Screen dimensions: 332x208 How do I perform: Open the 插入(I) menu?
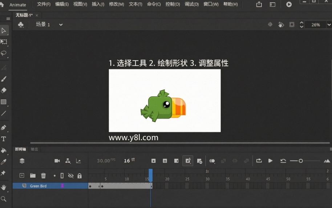(x=98, y=4)
